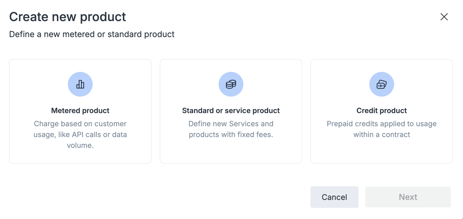463x219 pixels.
Task: Pick the Credit product card option
Action: pos(382,111)
